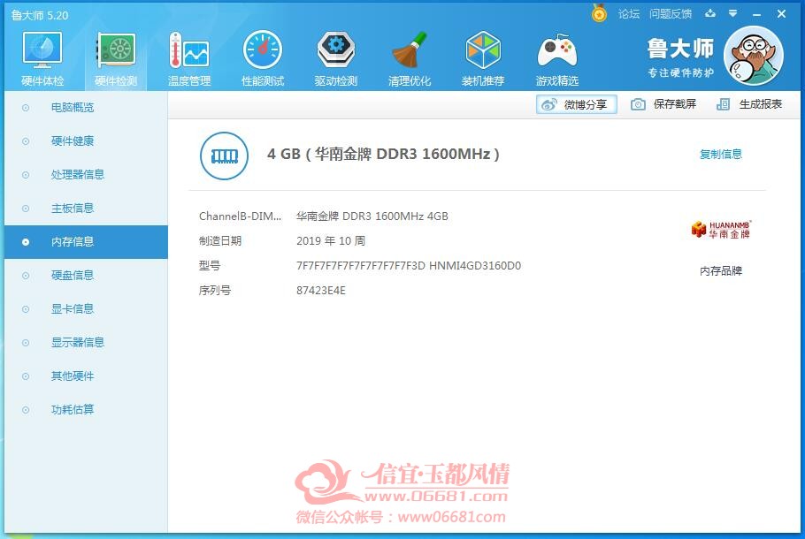Select 功耗估算 in sidebar
Image resolution: width=805 pixels, height=539 pixels.
[x=86, y=410]
